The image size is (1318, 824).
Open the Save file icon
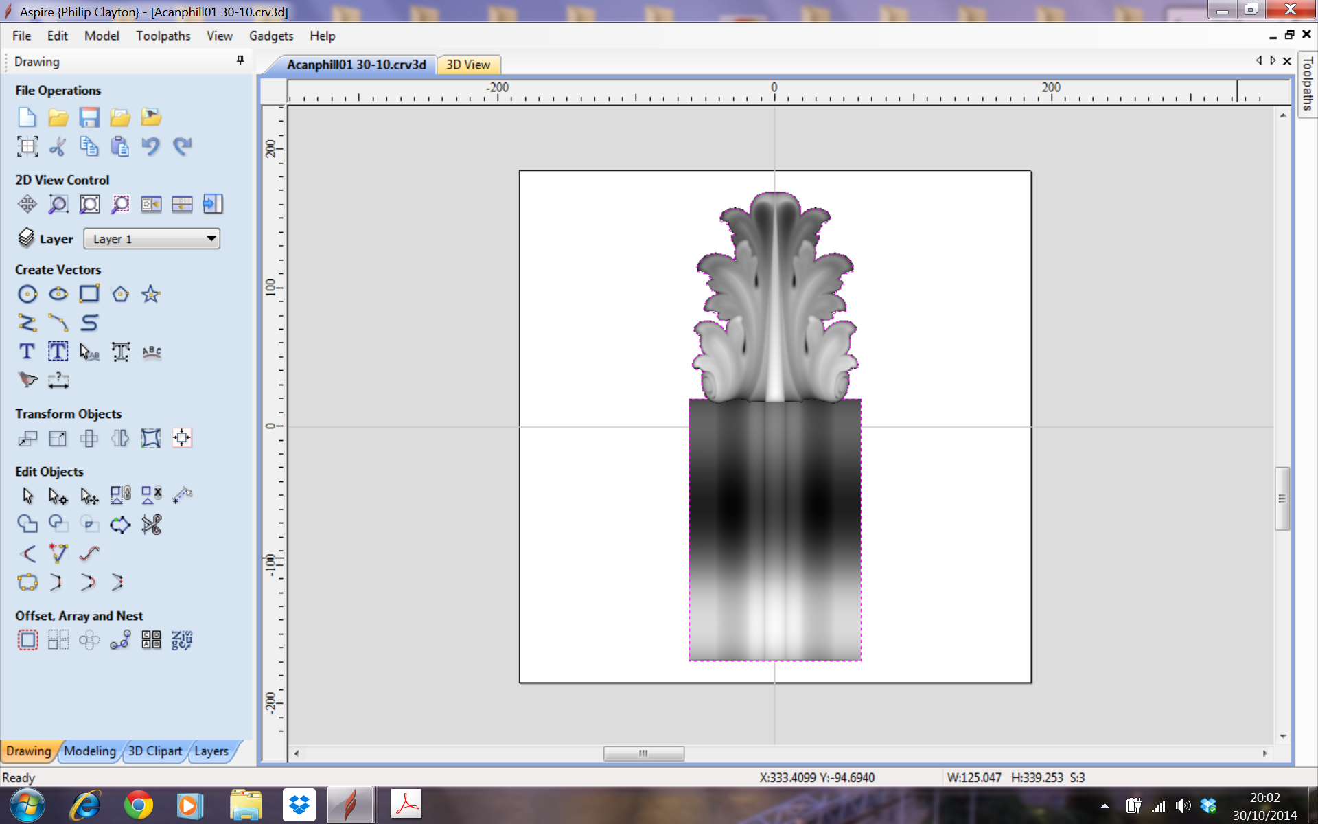pos(89,117)
